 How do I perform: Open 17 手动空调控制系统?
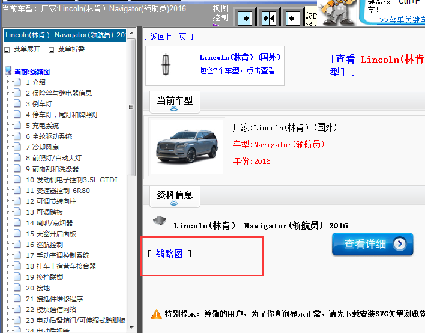(x=58, y=255)
